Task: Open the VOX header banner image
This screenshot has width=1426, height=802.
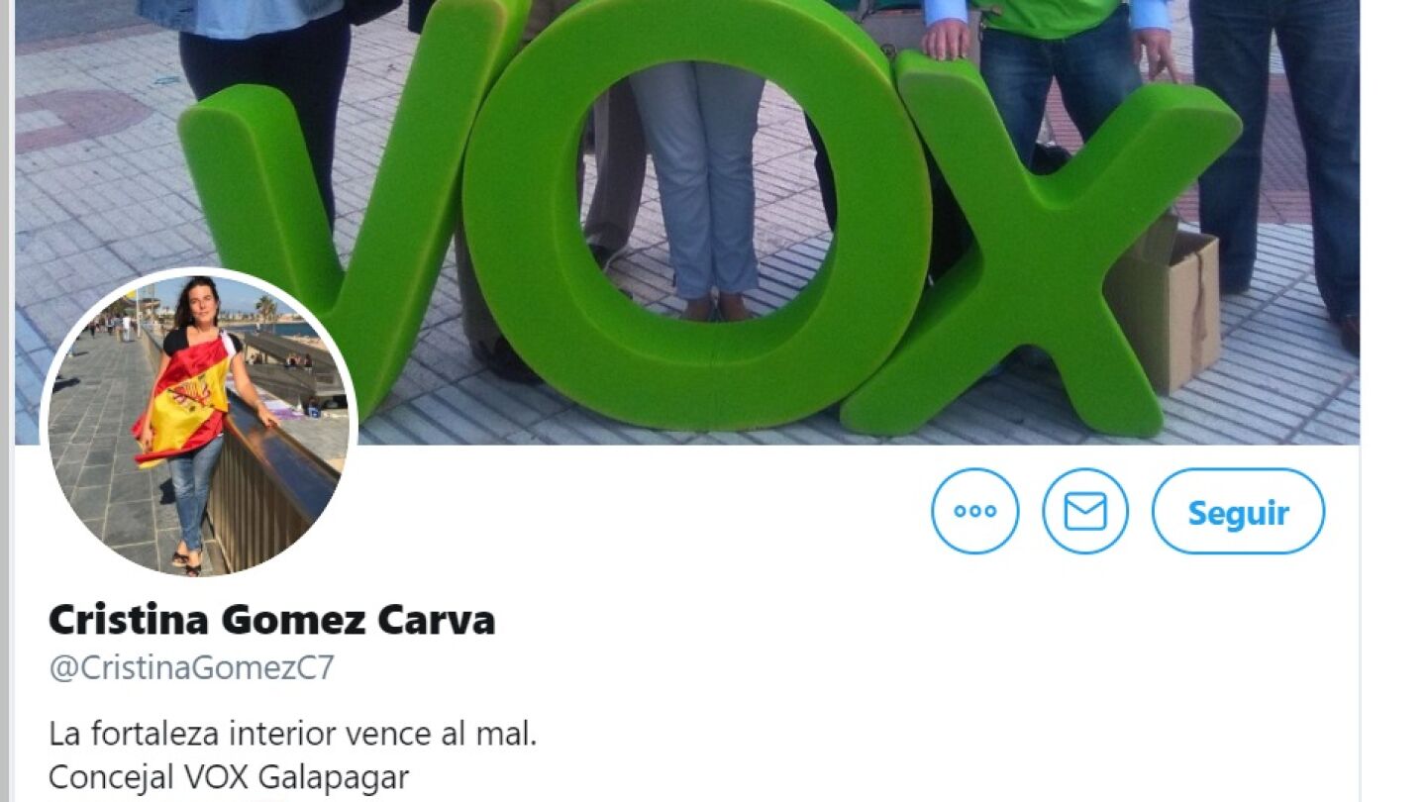Action: pyautogui.click(x=687, y=222)
